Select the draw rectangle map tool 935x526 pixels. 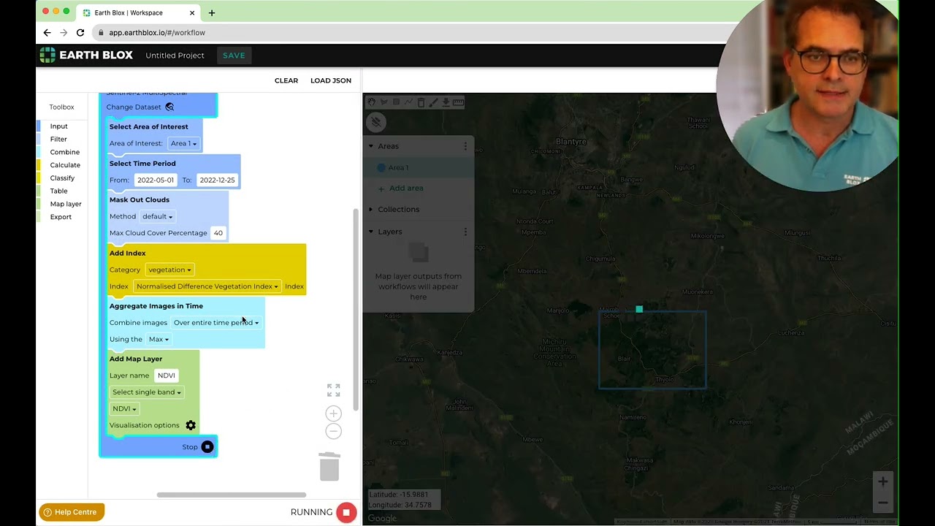click(x=396, y=102)
